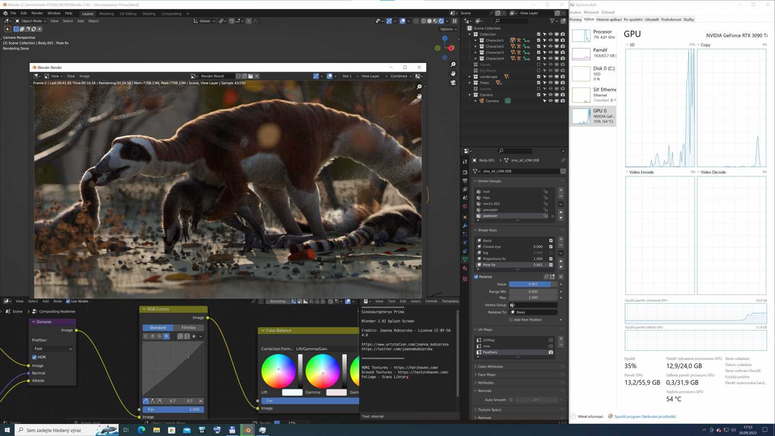This screenshot has width=775, height=436.
Task: Expand Character2 collection in outliner
Action: pos(476,47)
